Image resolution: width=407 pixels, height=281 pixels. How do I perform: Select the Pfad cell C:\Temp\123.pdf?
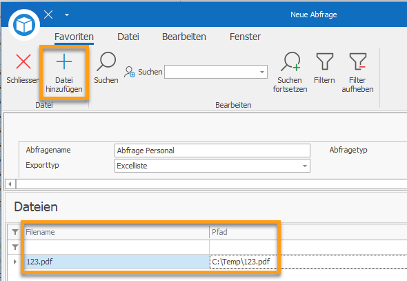click(x=244, y=262)
